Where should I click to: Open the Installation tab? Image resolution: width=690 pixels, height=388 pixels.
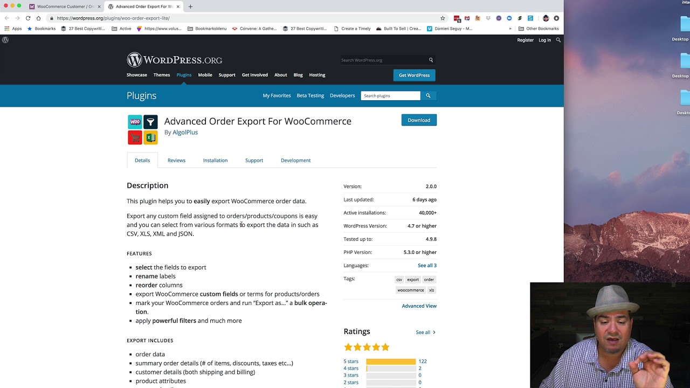215,160
